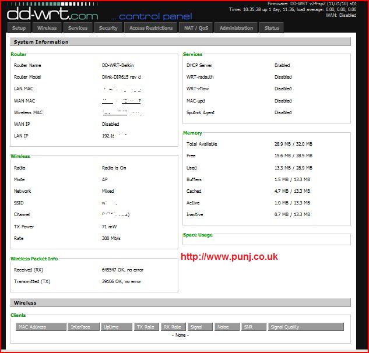The width and height of the screenshot is (369, 353).
Task: Click the Signal column header
Action: (201, 327)
